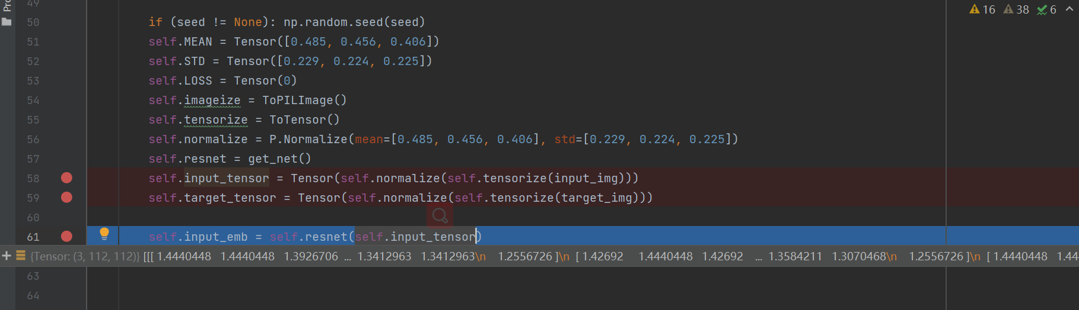Click the Tensor (3, 112, 112) debug value
The width and height of the screenshot is (1079, 310).
85,256
